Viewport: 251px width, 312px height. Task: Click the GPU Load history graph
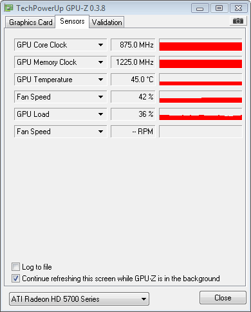(x=201, y=114)
